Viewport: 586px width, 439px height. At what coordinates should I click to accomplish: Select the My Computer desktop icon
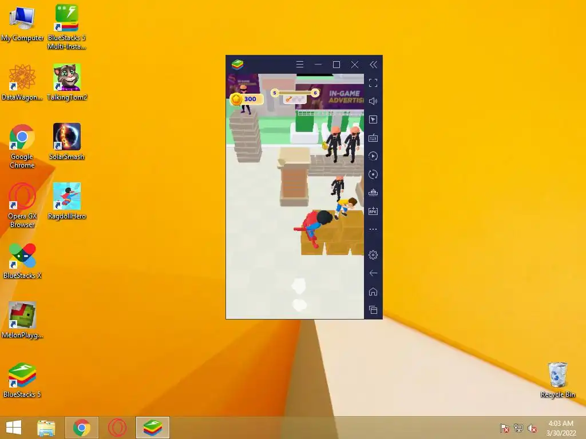(x=22, y=23)
